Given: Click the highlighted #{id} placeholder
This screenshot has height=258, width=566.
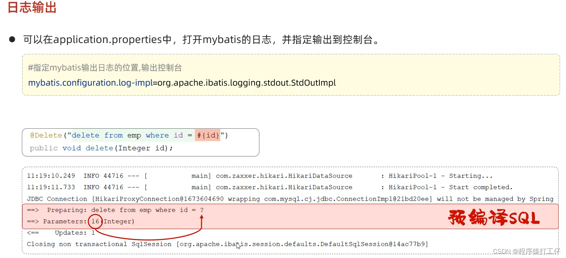Looking at the screenshot, I should [x=208, y=135].
